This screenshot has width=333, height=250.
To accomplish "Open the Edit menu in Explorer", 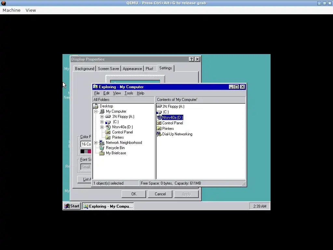I will point(106,93).
